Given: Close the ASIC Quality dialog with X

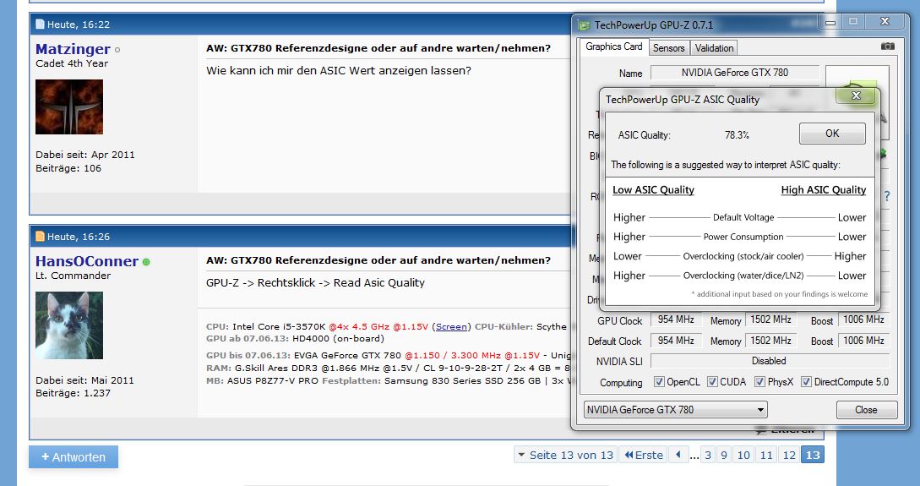Looking at the screenshot, I should click(856, 95).
